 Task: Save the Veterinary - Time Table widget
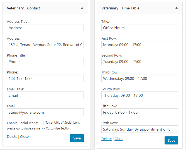171,140
